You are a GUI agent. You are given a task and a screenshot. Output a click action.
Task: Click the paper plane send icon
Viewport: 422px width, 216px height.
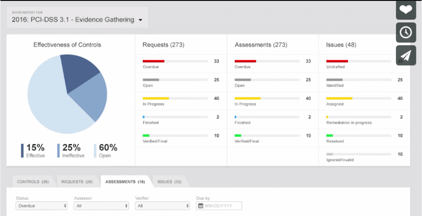[x=406, y=55]
